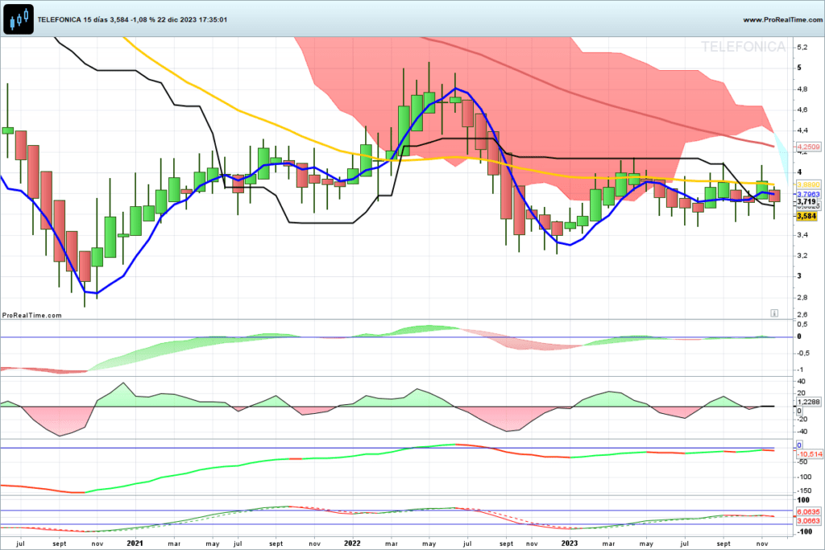Click the red -10,514 indicator value
The width and height of the screenshot is (825, 550).
point(810,454)
